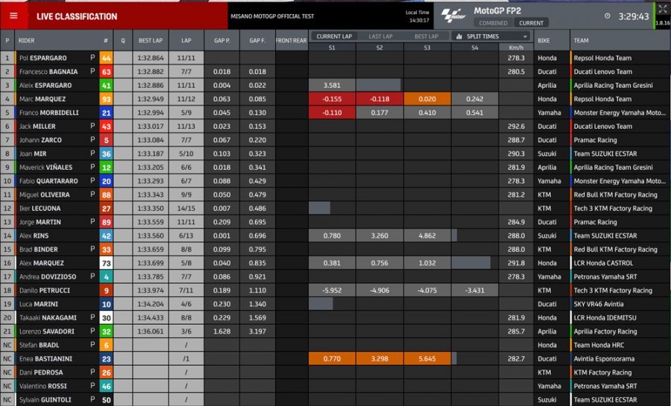Click Petrucci's S1 split -5.952
The image size is (671, 406).
click(332, 291)
